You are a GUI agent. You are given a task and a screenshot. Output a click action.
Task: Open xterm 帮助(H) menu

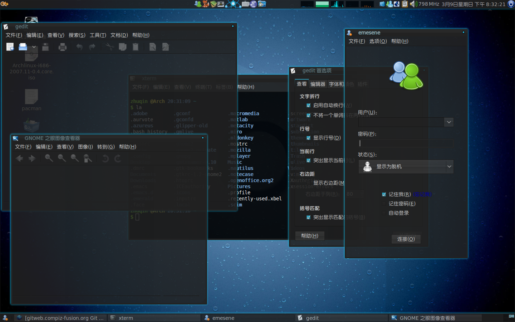246,87
